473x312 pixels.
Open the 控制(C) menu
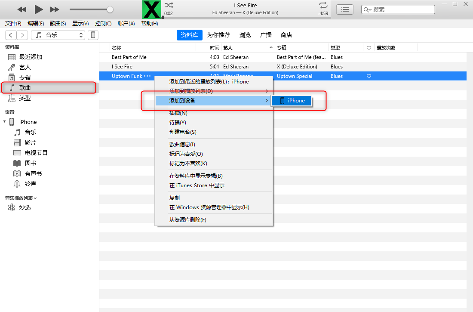(x=103, y=23)
